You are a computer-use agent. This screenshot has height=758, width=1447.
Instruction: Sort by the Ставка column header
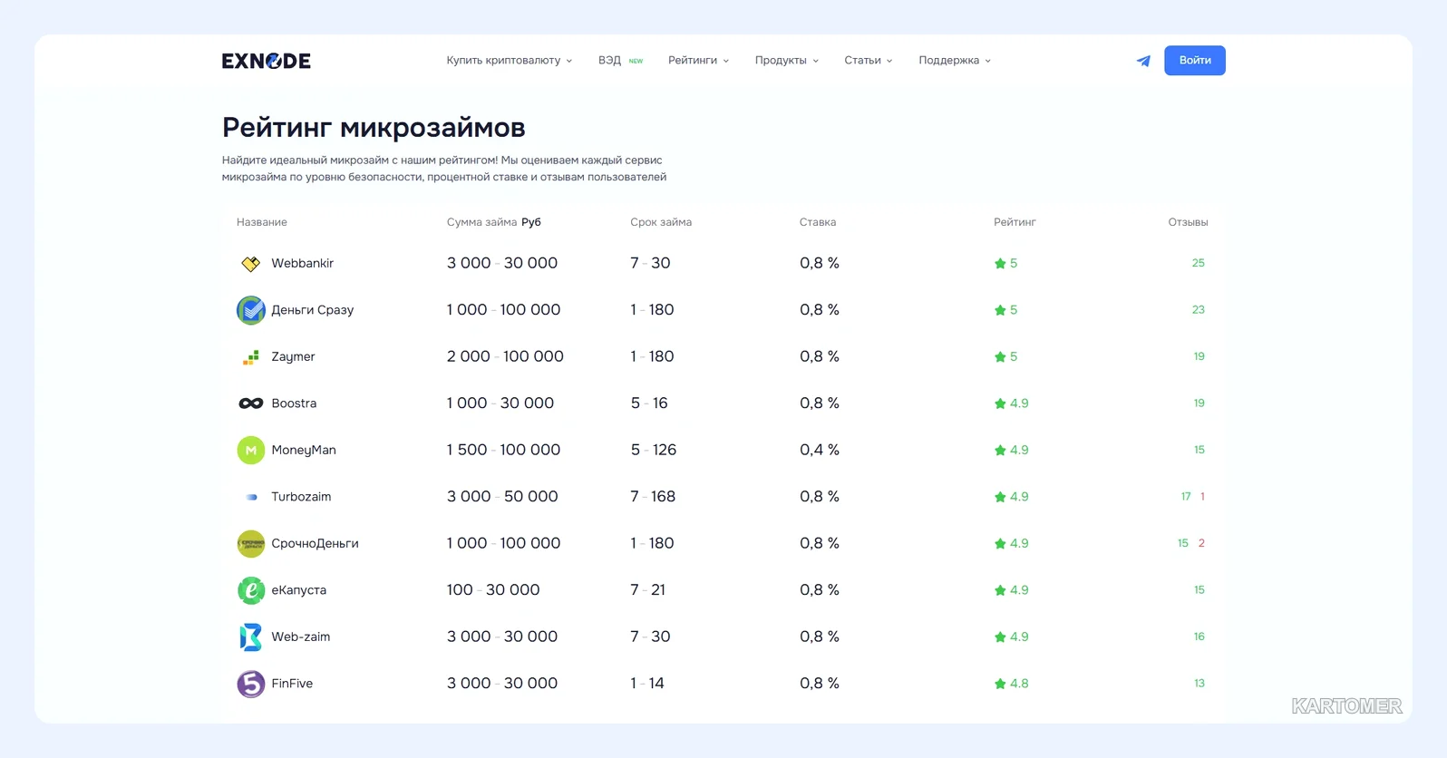pyautogui.click(x=818, y=222)
